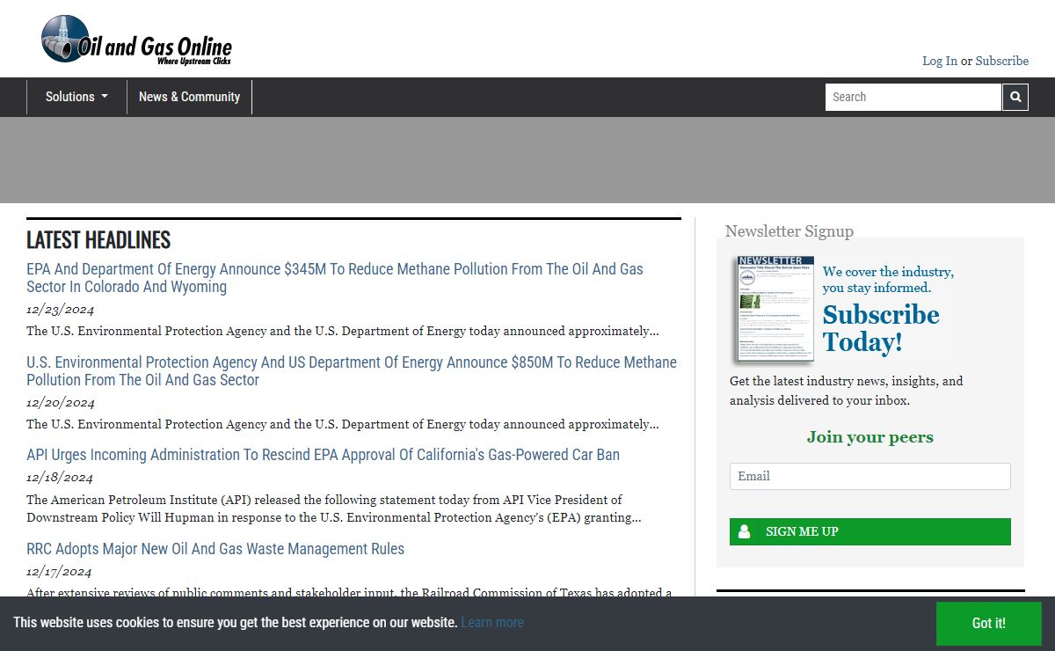The height and width of the screenshot is (651, 1055).
Task: Select the date 12/18/2024
Action: click(60, 478)
